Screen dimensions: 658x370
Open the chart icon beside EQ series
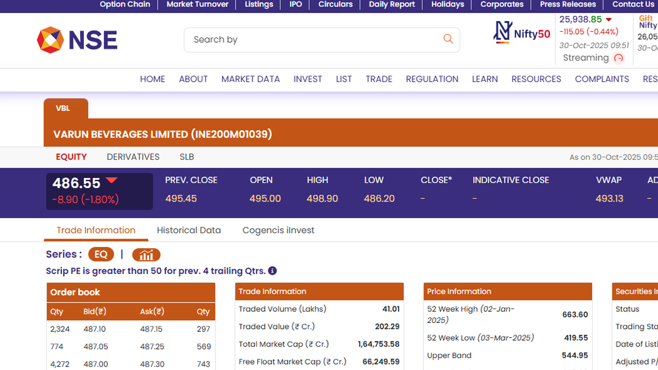click(x=146, y=254)
